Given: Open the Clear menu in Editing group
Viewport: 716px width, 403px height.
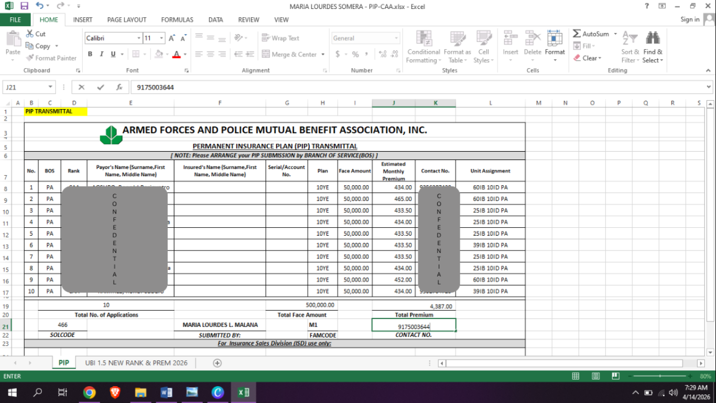Looking at the screenshot, I should click(588, 58).
